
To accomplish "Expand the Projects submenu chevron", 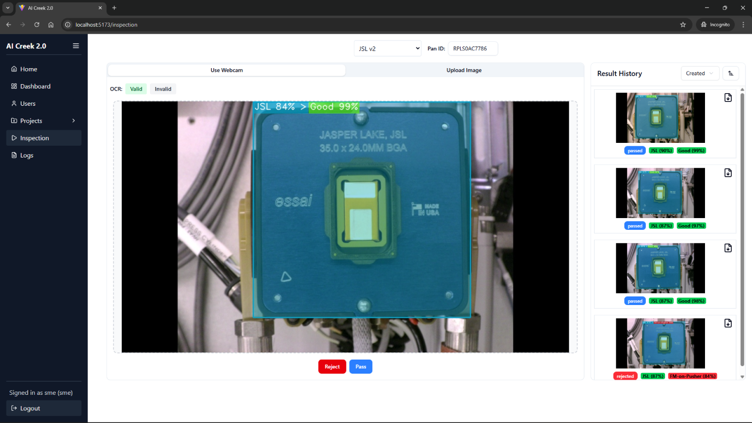I will [x=73, y=121].
